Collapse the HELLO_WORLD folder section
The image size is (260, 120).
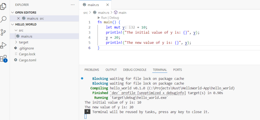[12, 25]
